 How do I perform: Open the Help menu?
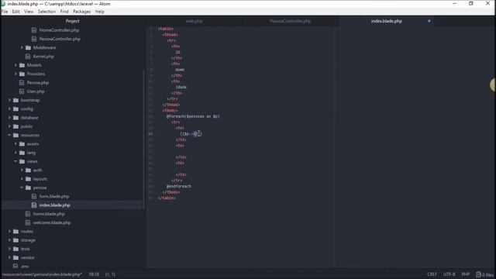coord(100,12)
